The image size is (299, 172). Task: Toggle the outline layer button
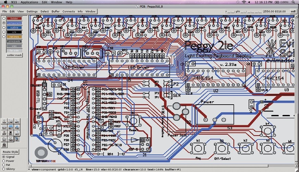tap(14, 28)
